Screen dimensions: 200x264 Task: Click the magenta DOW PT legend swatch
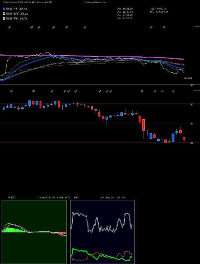tap(4, 18)
